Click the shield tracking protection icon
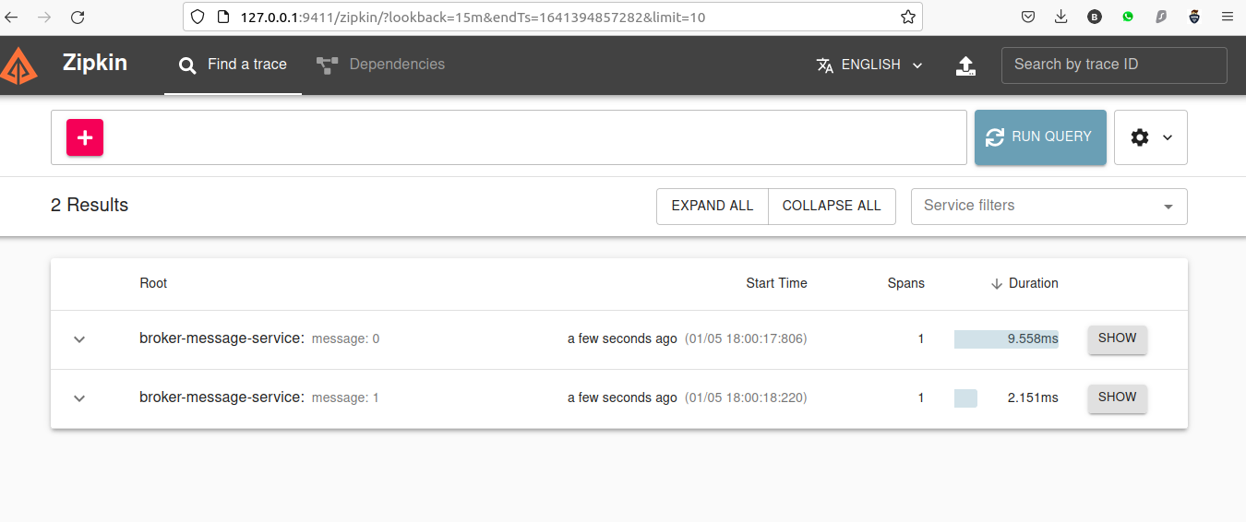Viewport: 1246px width, 522px height. coord(198,17)
